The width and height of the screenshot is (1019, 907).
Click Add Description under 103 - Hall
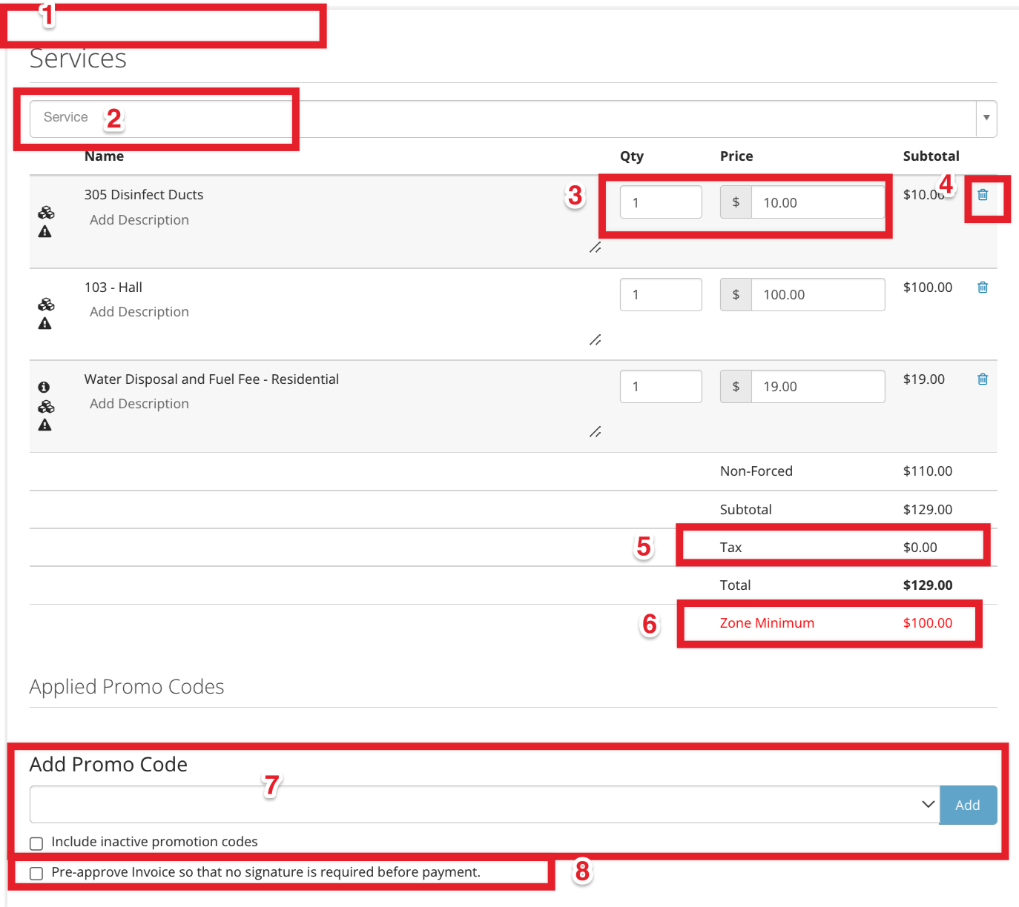click(x=139, y=312)
